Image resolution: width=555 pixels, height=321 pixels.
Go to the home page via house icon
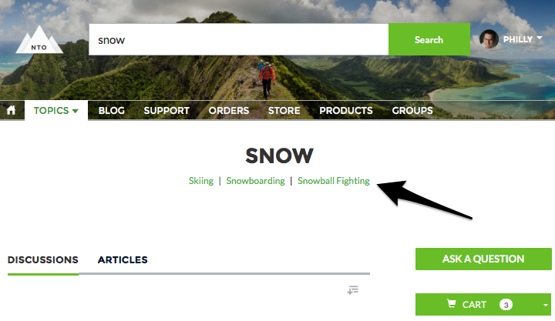pos(12,110)
